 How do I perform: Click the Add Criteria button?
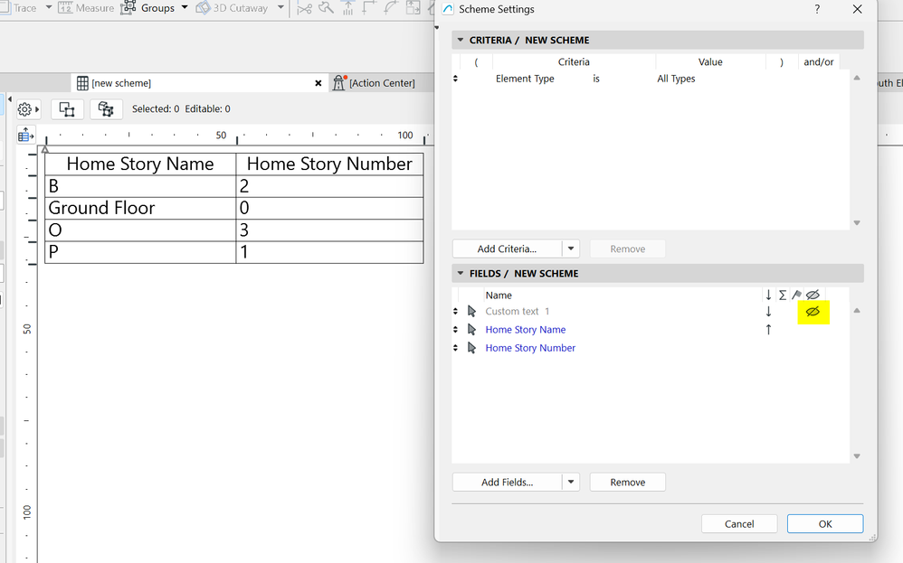click(507, 249)
